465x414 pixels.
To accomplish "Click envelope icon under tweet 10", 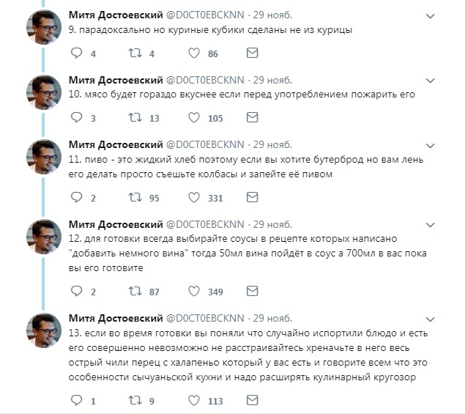I will tap(252, 118).
